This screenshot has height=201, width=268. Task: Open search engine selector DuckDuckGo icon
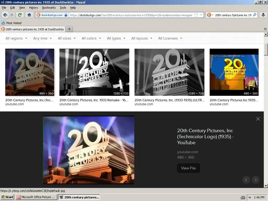(x=210, y=15)
